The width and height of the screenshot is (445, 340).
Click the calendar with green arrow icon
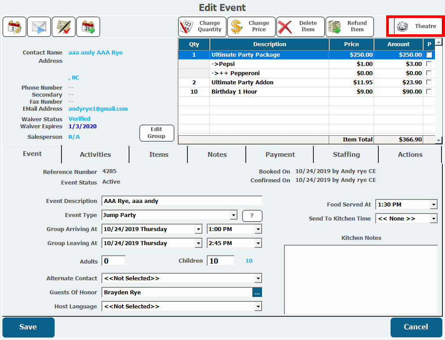[88, 27]
